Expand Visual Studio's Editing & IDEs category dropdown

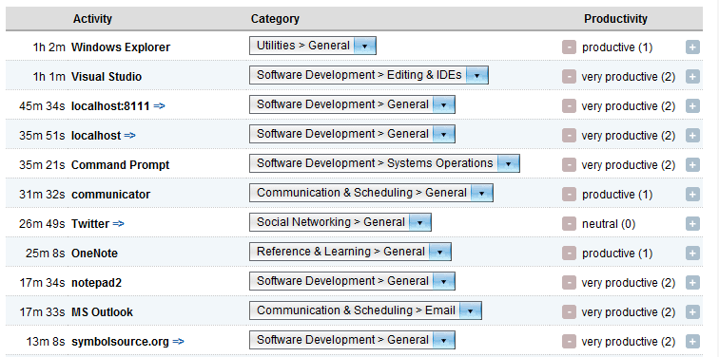tap(369, 75)
